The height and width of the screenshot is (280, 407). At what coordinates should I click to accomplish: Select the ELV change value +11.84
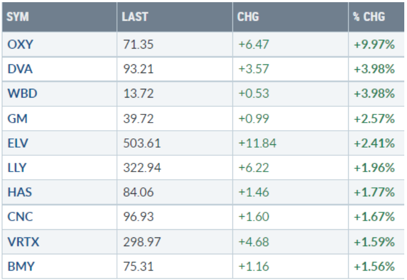257,143
